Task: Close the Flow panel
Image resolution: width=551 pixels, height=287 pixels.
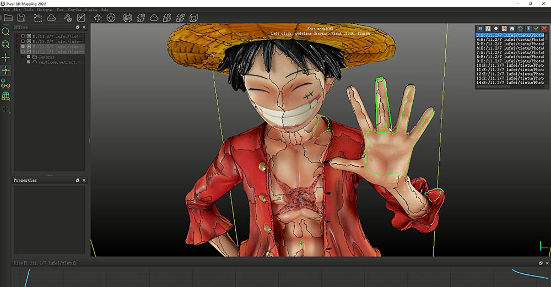Action: [547, 263]
